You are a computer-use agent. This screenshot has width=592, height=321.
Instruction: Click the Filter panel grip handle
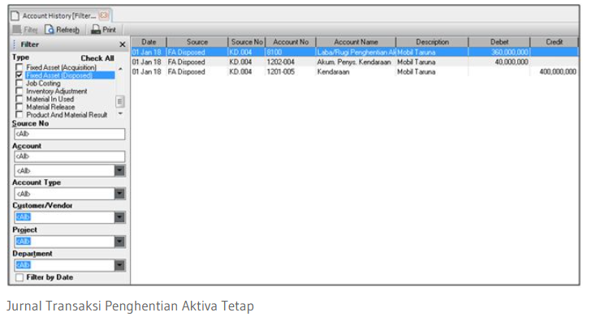(x=15, y=45)
